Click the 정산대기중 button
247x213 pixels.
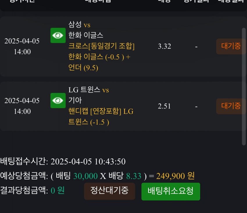point(109,191)
